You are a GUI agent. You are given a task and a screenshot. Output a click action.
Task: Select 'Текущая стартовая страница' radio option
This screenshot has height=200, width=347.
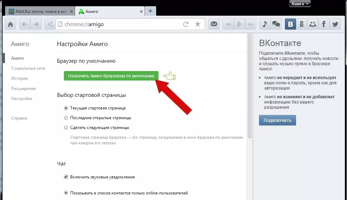coord(66,108)
